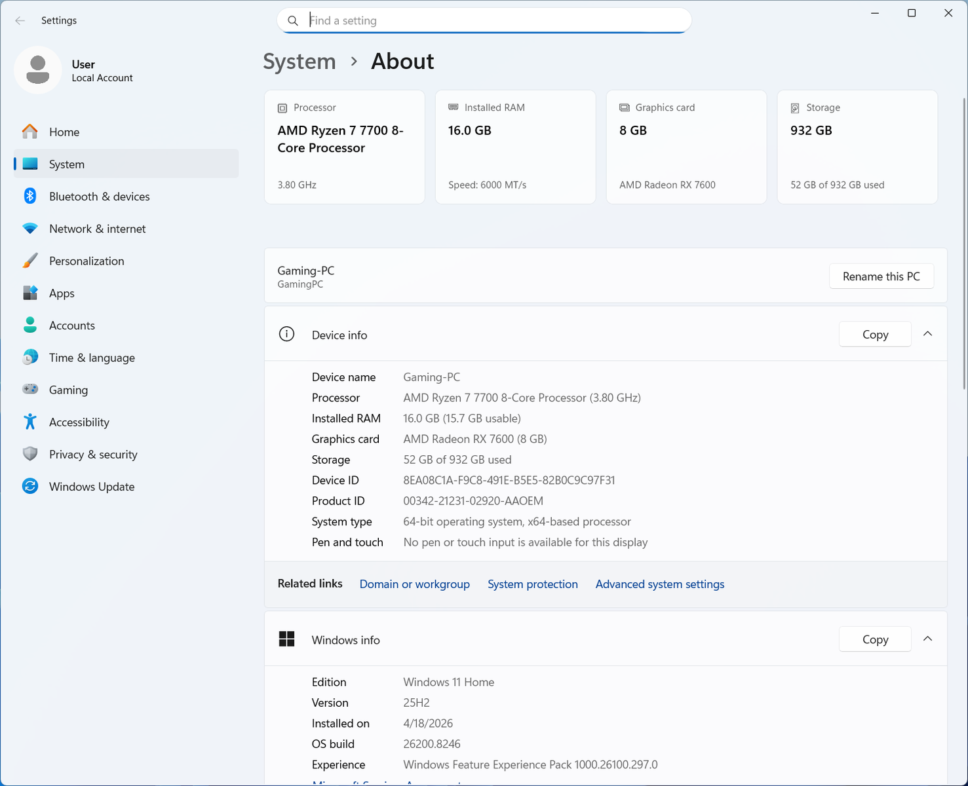Screen dimensions: 968x786
Task: Select the Personalization paintbrush icon
Action: 30,261
